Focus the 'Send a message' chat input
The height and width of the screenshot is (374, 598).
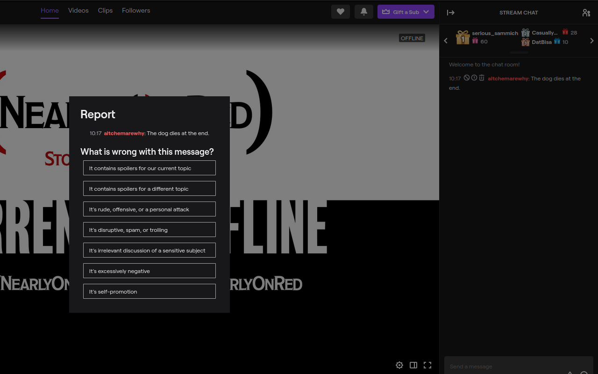[x=519, y=366]
